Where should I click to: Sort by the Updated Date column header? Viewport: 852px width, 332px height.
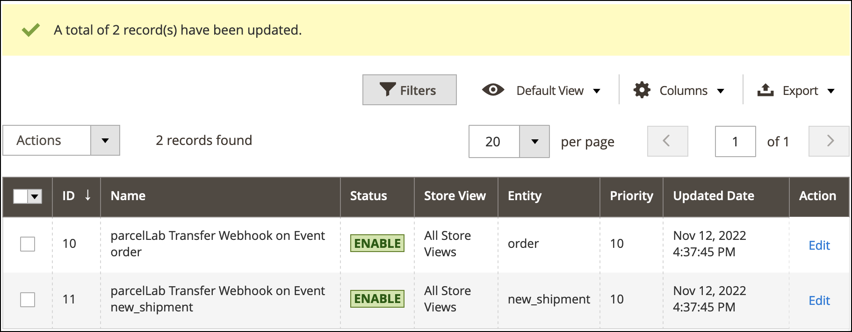713,196
